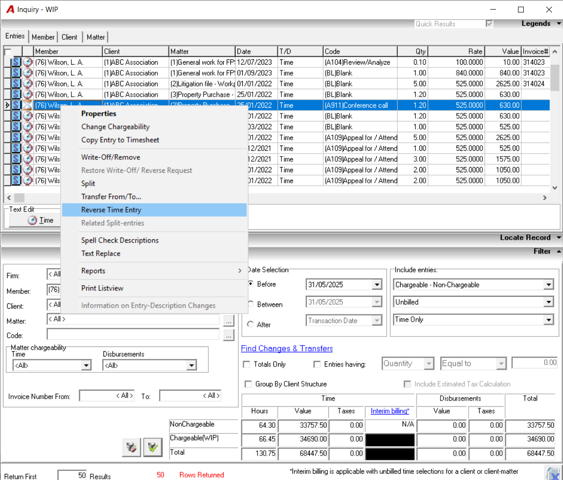Viewport: 563px width, 480px height.
Task: Tick the Totals Only checkbox
Action: (247, 364)
